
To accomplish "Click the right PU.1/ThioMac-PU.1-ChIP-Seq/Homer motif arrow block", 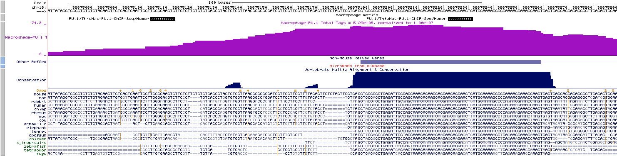I will (461, 19).
